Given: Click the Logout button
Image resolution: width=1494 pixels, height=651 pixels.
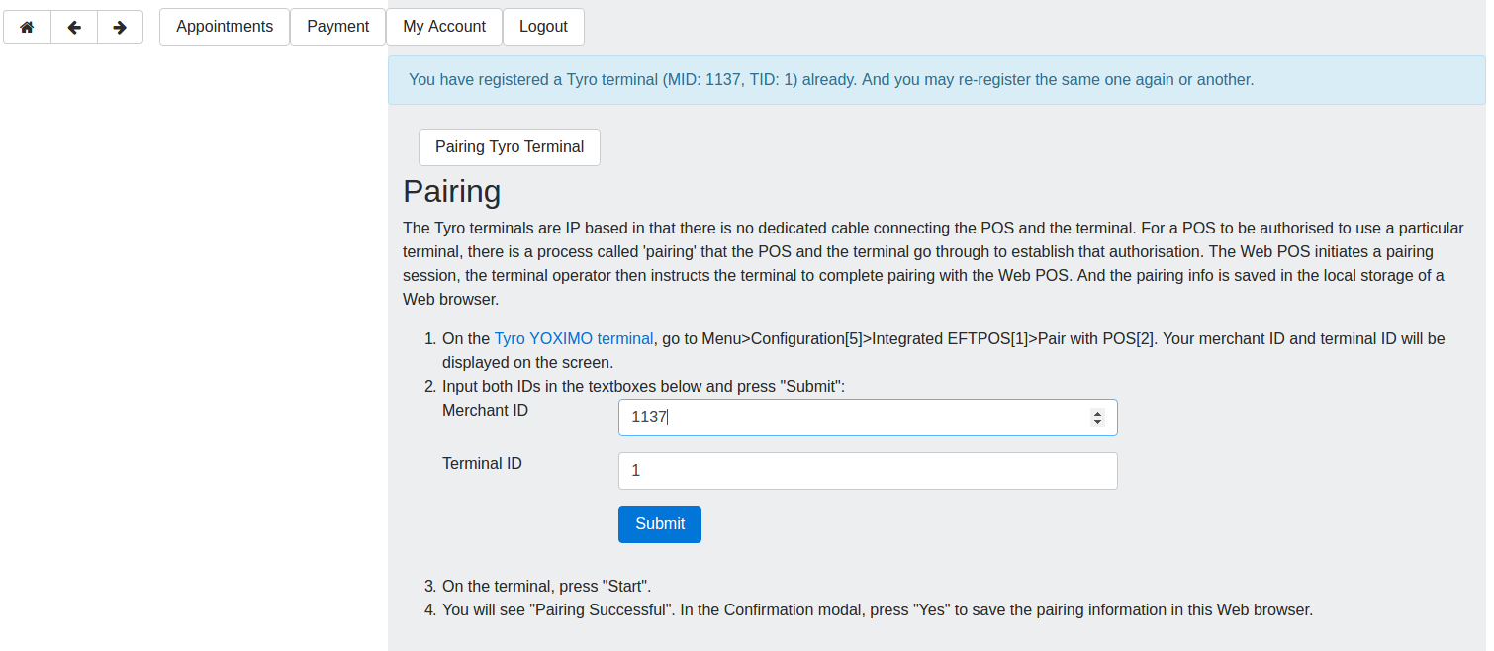Looking at the screenshot, I should pos(543,27).
